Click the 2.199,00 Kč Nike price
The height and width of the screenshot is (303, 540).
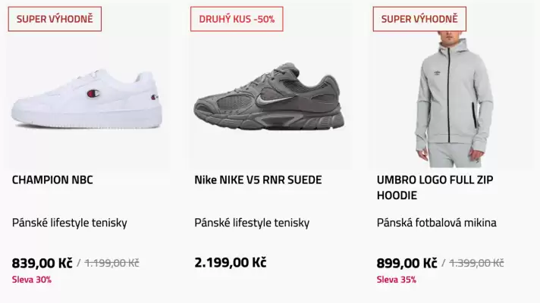231,263
